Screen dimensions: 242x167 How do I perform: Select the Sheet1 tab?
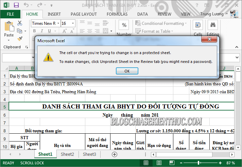[x=45, y=154]
